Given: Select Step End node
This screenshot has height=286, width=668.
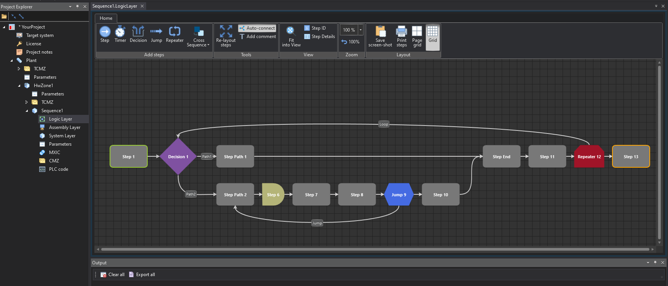Looking at the screenshot, I should (502, 156).
